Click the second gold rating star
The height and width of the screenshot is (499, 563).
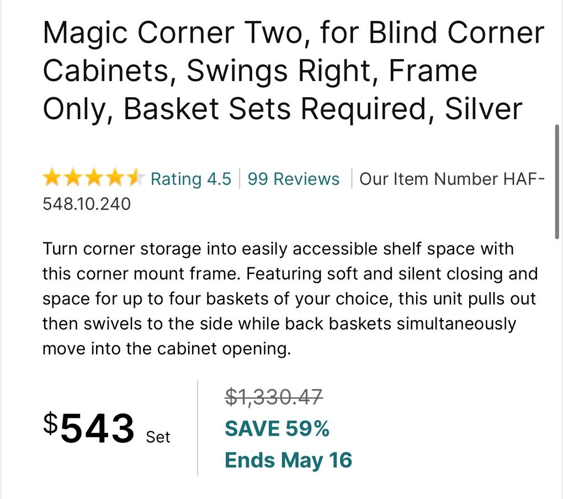(x=72, y=178)
